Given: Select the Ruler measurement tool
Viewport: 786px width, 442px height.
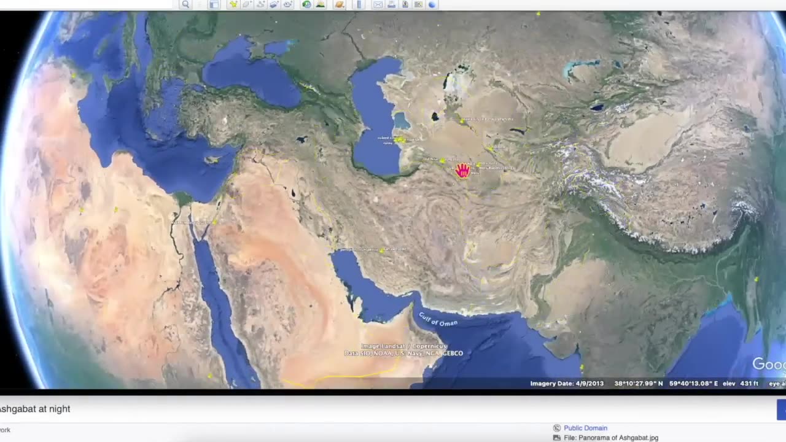Looking at the screenshot, I should [359, 4].
